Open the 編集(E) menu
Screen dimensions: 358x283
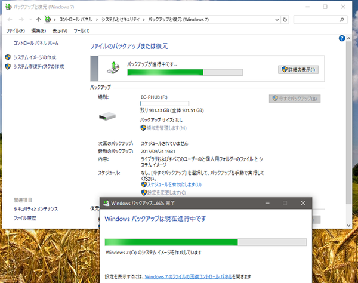coord(39,30)
